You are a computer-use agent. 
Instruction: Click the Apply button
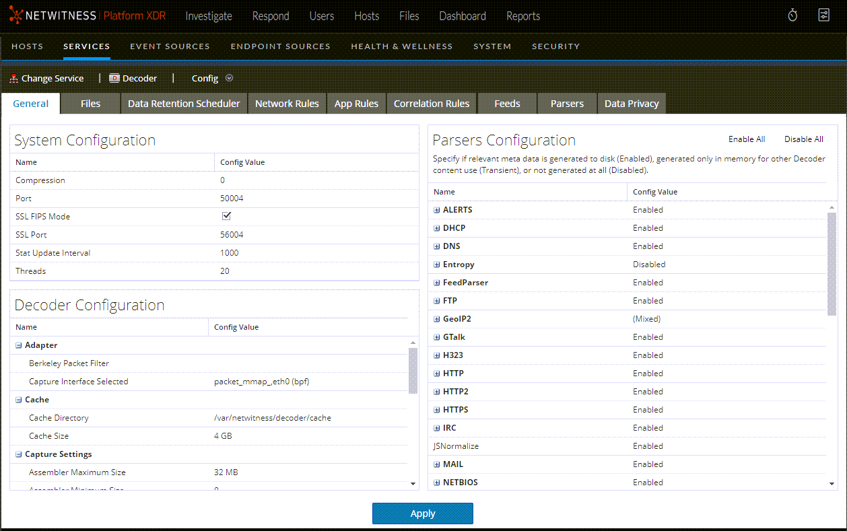(422, 513)
